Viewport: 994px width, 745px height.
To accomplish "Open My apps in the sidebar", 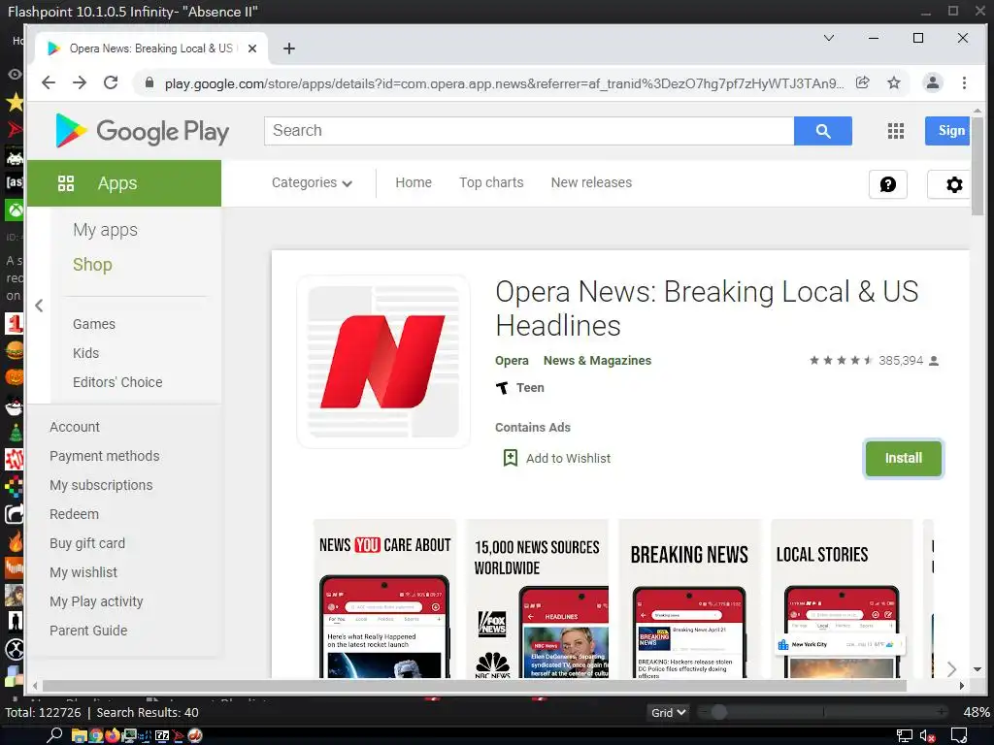I will point(105,230).
